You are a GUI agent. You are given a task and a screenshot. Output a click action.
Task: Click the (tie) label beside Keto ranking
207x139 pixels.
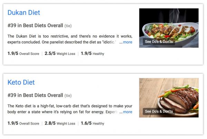coord(68,95)
